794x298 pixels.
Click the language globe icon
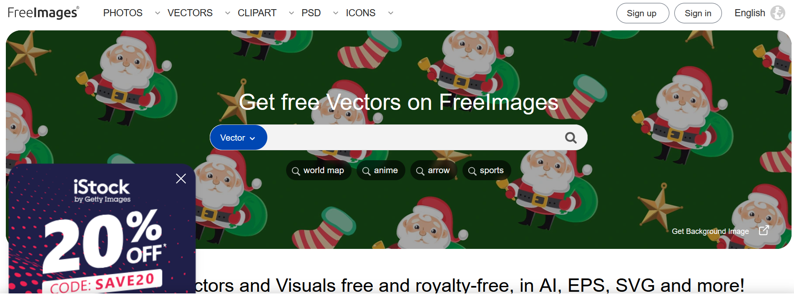click(778, 13)
